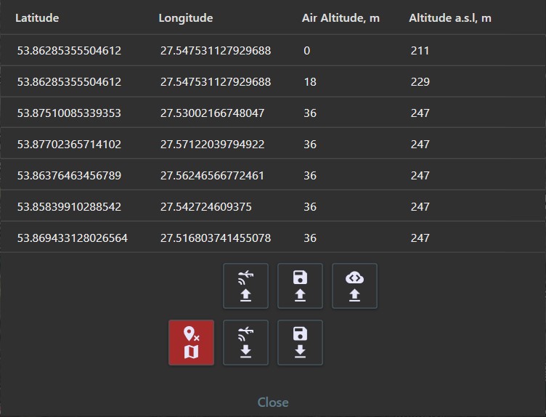Viewport: 546px width, 417px height.
Task: Click the Air Altitude, m column header
Action: point(341,17)
